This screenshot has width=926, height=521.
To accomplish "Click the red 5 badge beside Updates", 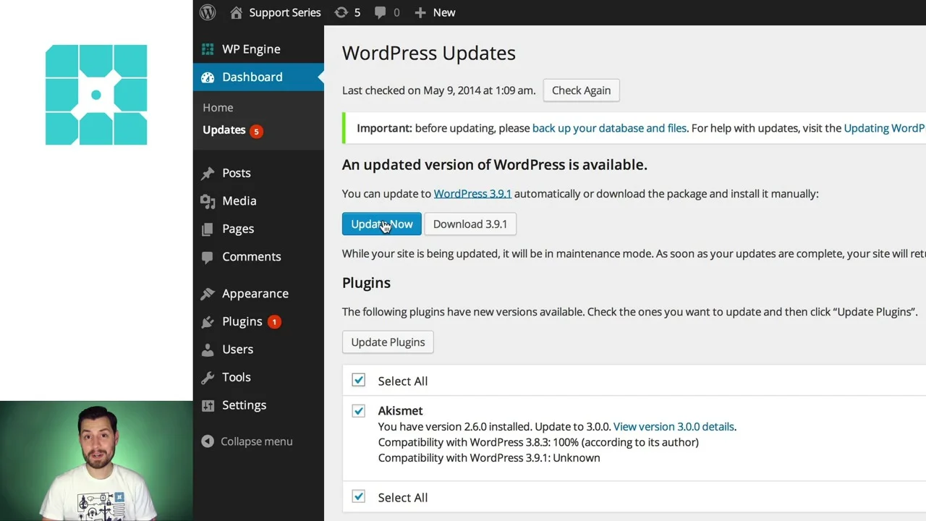I will point(256,131).
